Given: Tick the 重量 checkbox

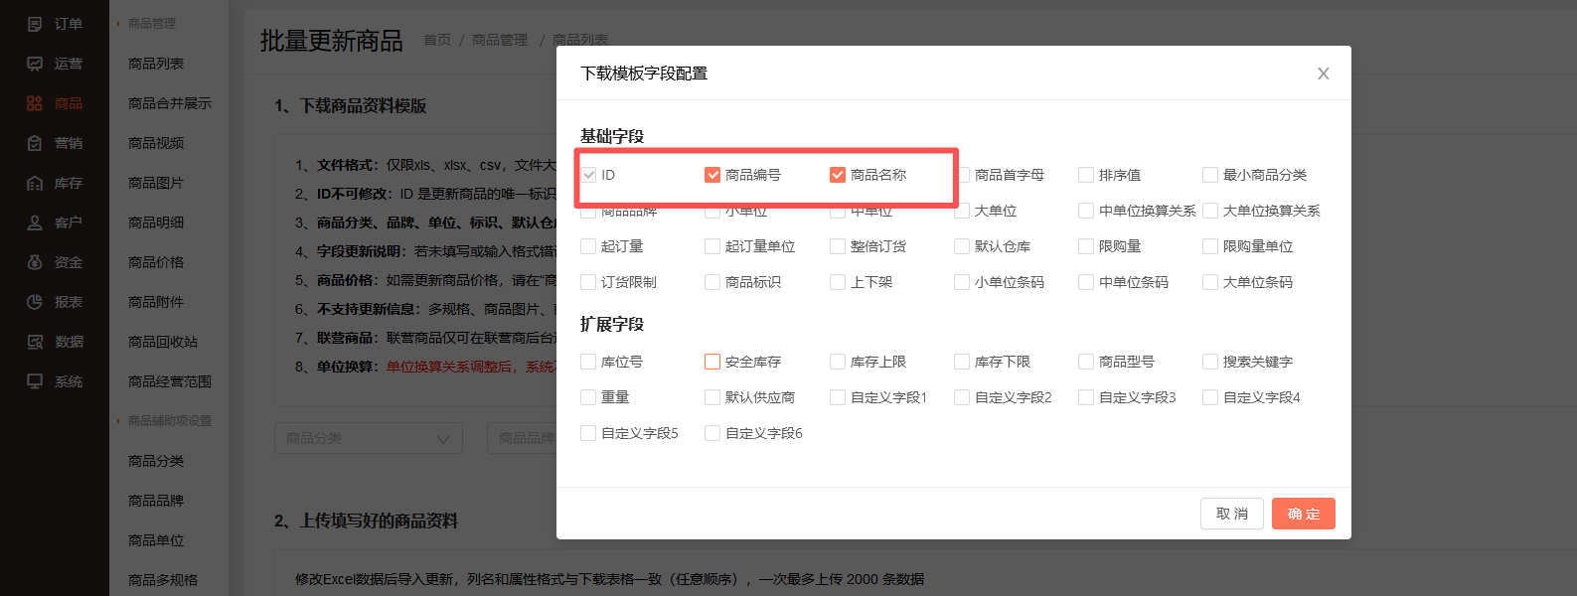Looking at the screenshot, I should [588, 397].
